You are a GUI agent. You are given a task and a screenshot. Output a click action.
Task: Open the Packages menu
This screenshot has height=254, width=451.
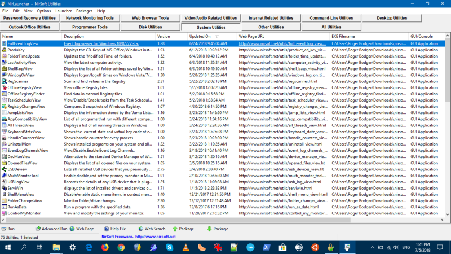tap(84, 11)
